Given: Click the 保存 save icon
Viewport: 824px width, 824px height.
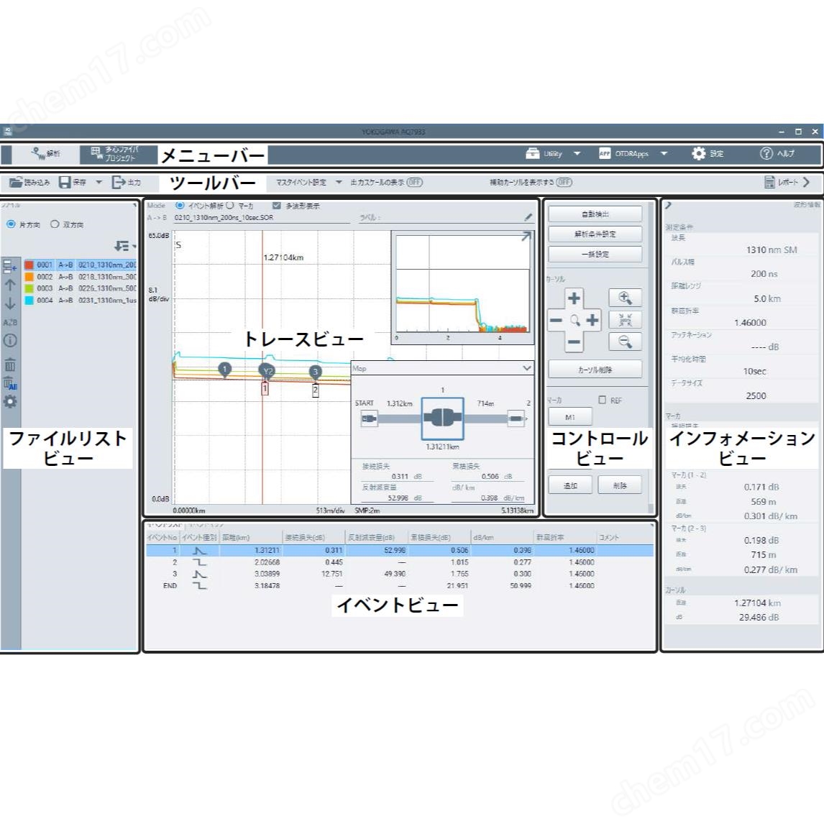Looking at the screenshot, I should tap(65, 183).
